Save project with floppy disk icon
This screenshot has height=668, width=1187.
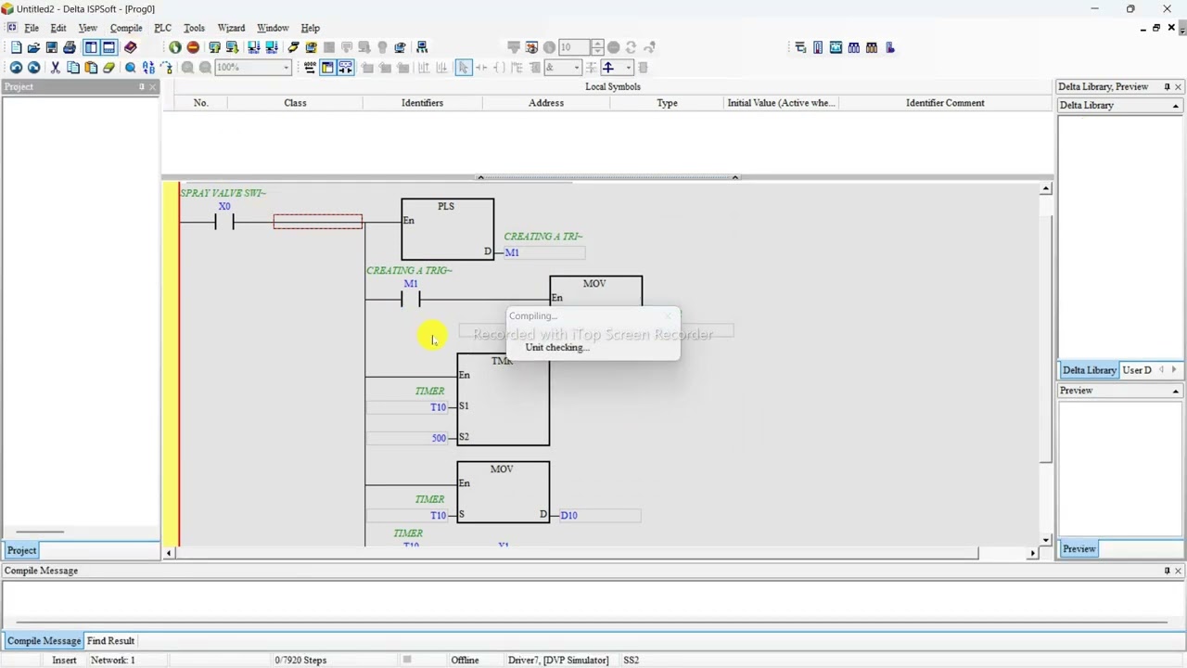(x=51, y=47)
